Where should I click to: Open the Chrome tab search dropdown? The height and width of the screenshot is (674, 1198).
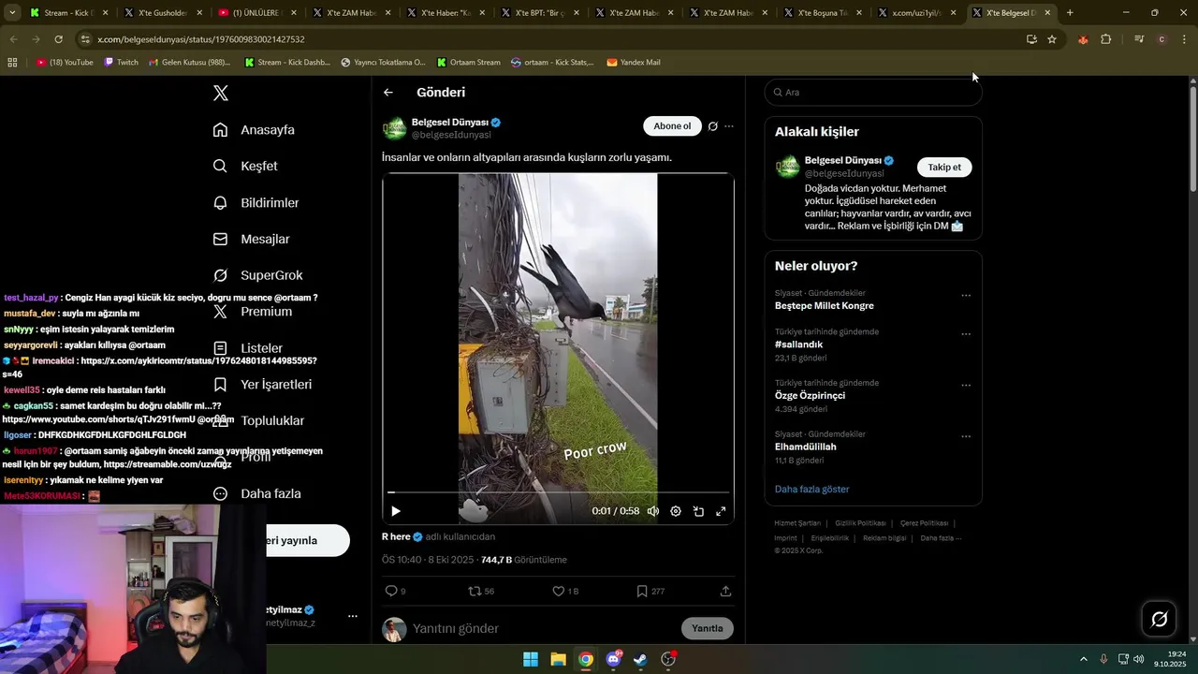(12, 13)
